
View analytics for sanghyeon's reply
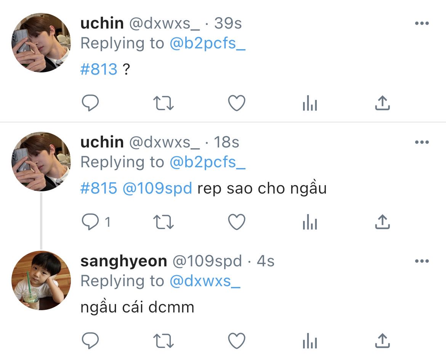click(310, 341)
